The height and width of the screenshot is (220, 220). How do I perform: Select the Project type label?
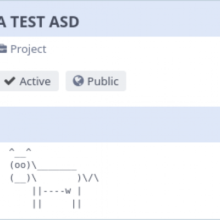click(28, 49)
